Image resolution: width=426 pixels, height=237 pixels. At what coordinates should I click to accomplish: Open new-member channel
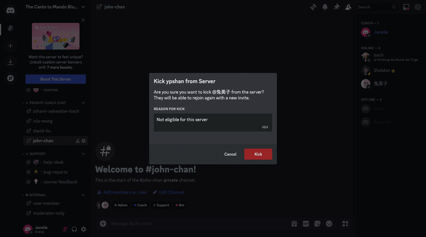click(55, 203)
